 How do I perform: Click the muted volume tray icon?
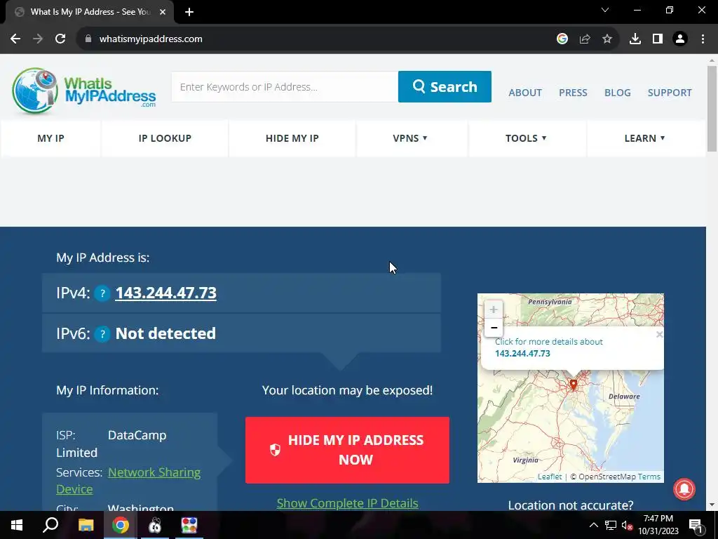627,525
